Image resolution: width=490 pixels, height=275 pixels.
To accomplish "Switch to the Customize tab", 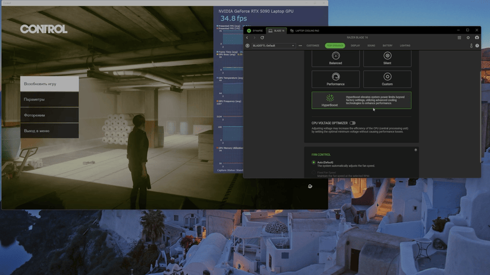I will pos(313,45).
